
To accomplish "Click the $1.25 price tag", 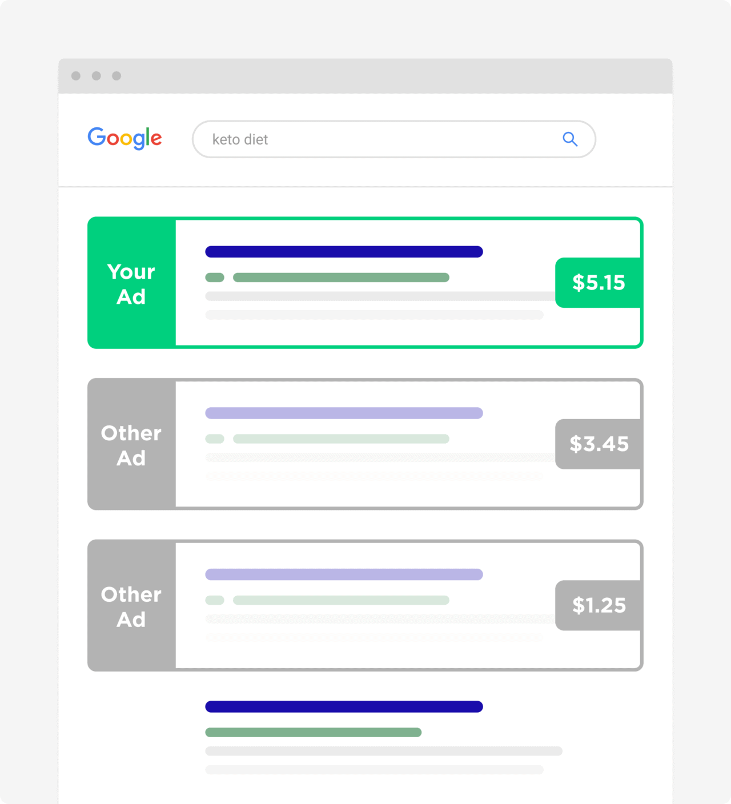I will tap(599, 605).
